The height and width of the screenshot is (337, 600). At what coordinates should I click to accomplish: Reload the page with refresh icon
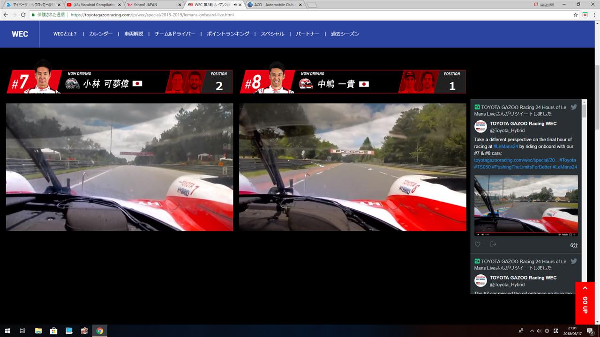[x=23, y=15]
